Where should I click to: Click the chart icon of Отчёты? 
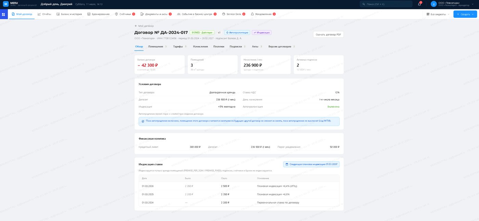(x=39, y=14)
